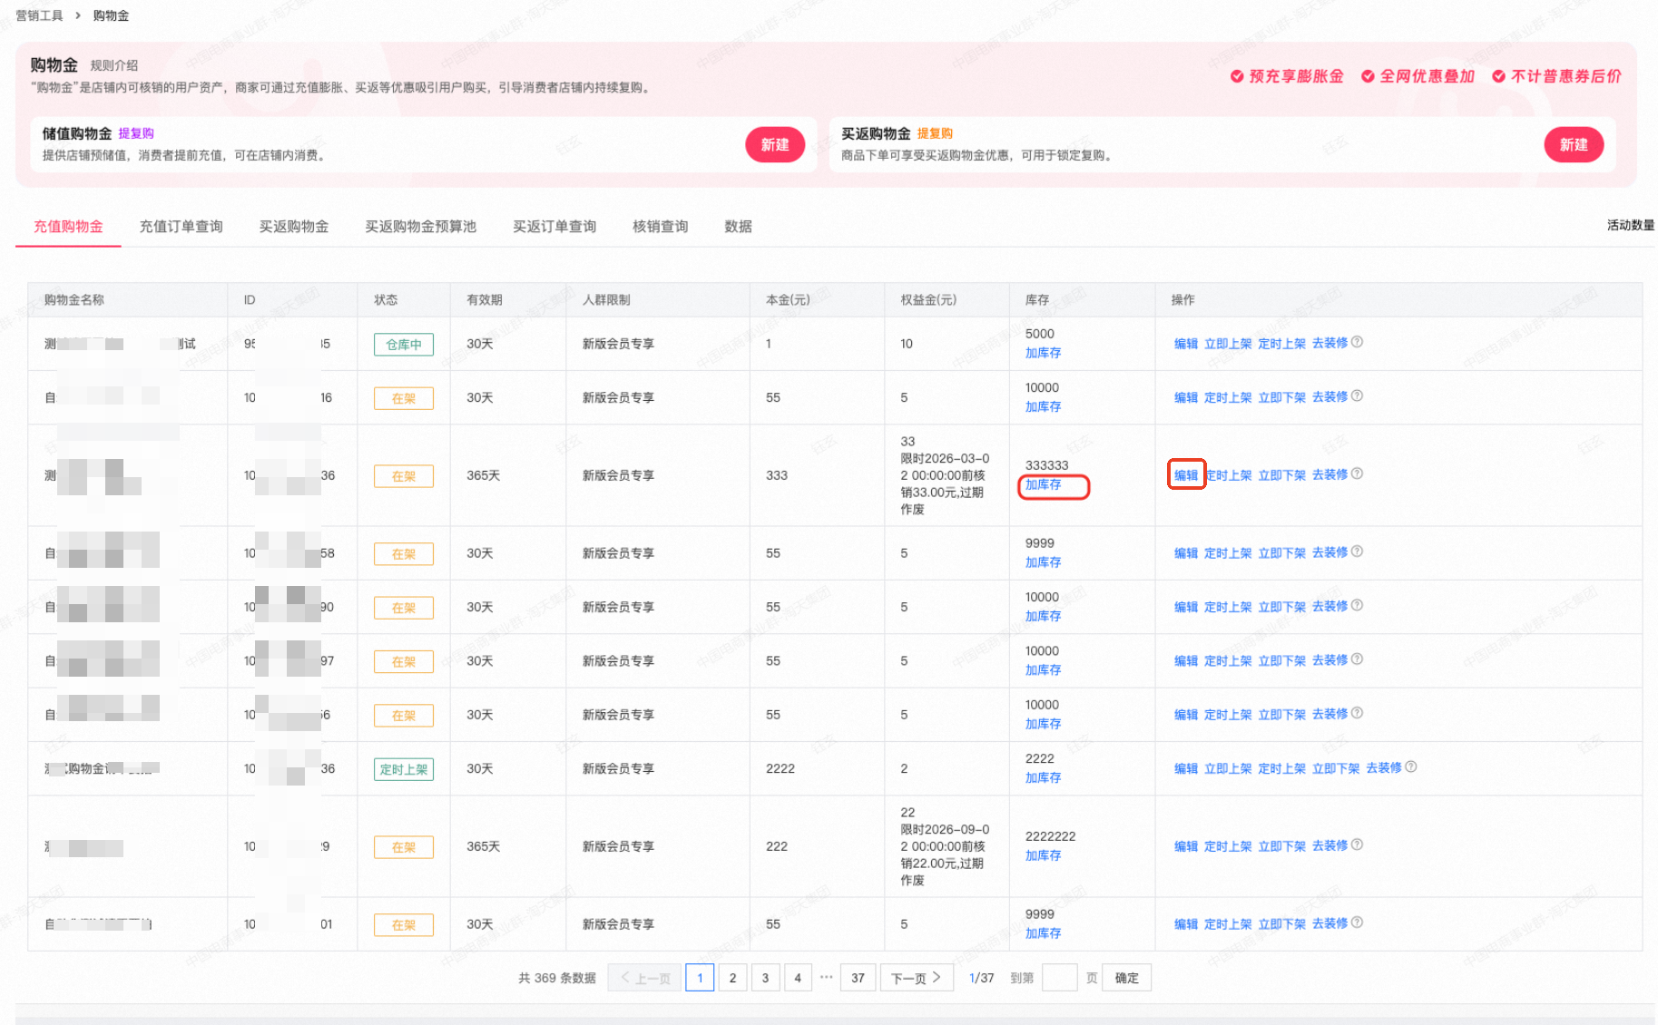Jump to last page 37
1658x1025 pixels.
click(x=858, y=978)
